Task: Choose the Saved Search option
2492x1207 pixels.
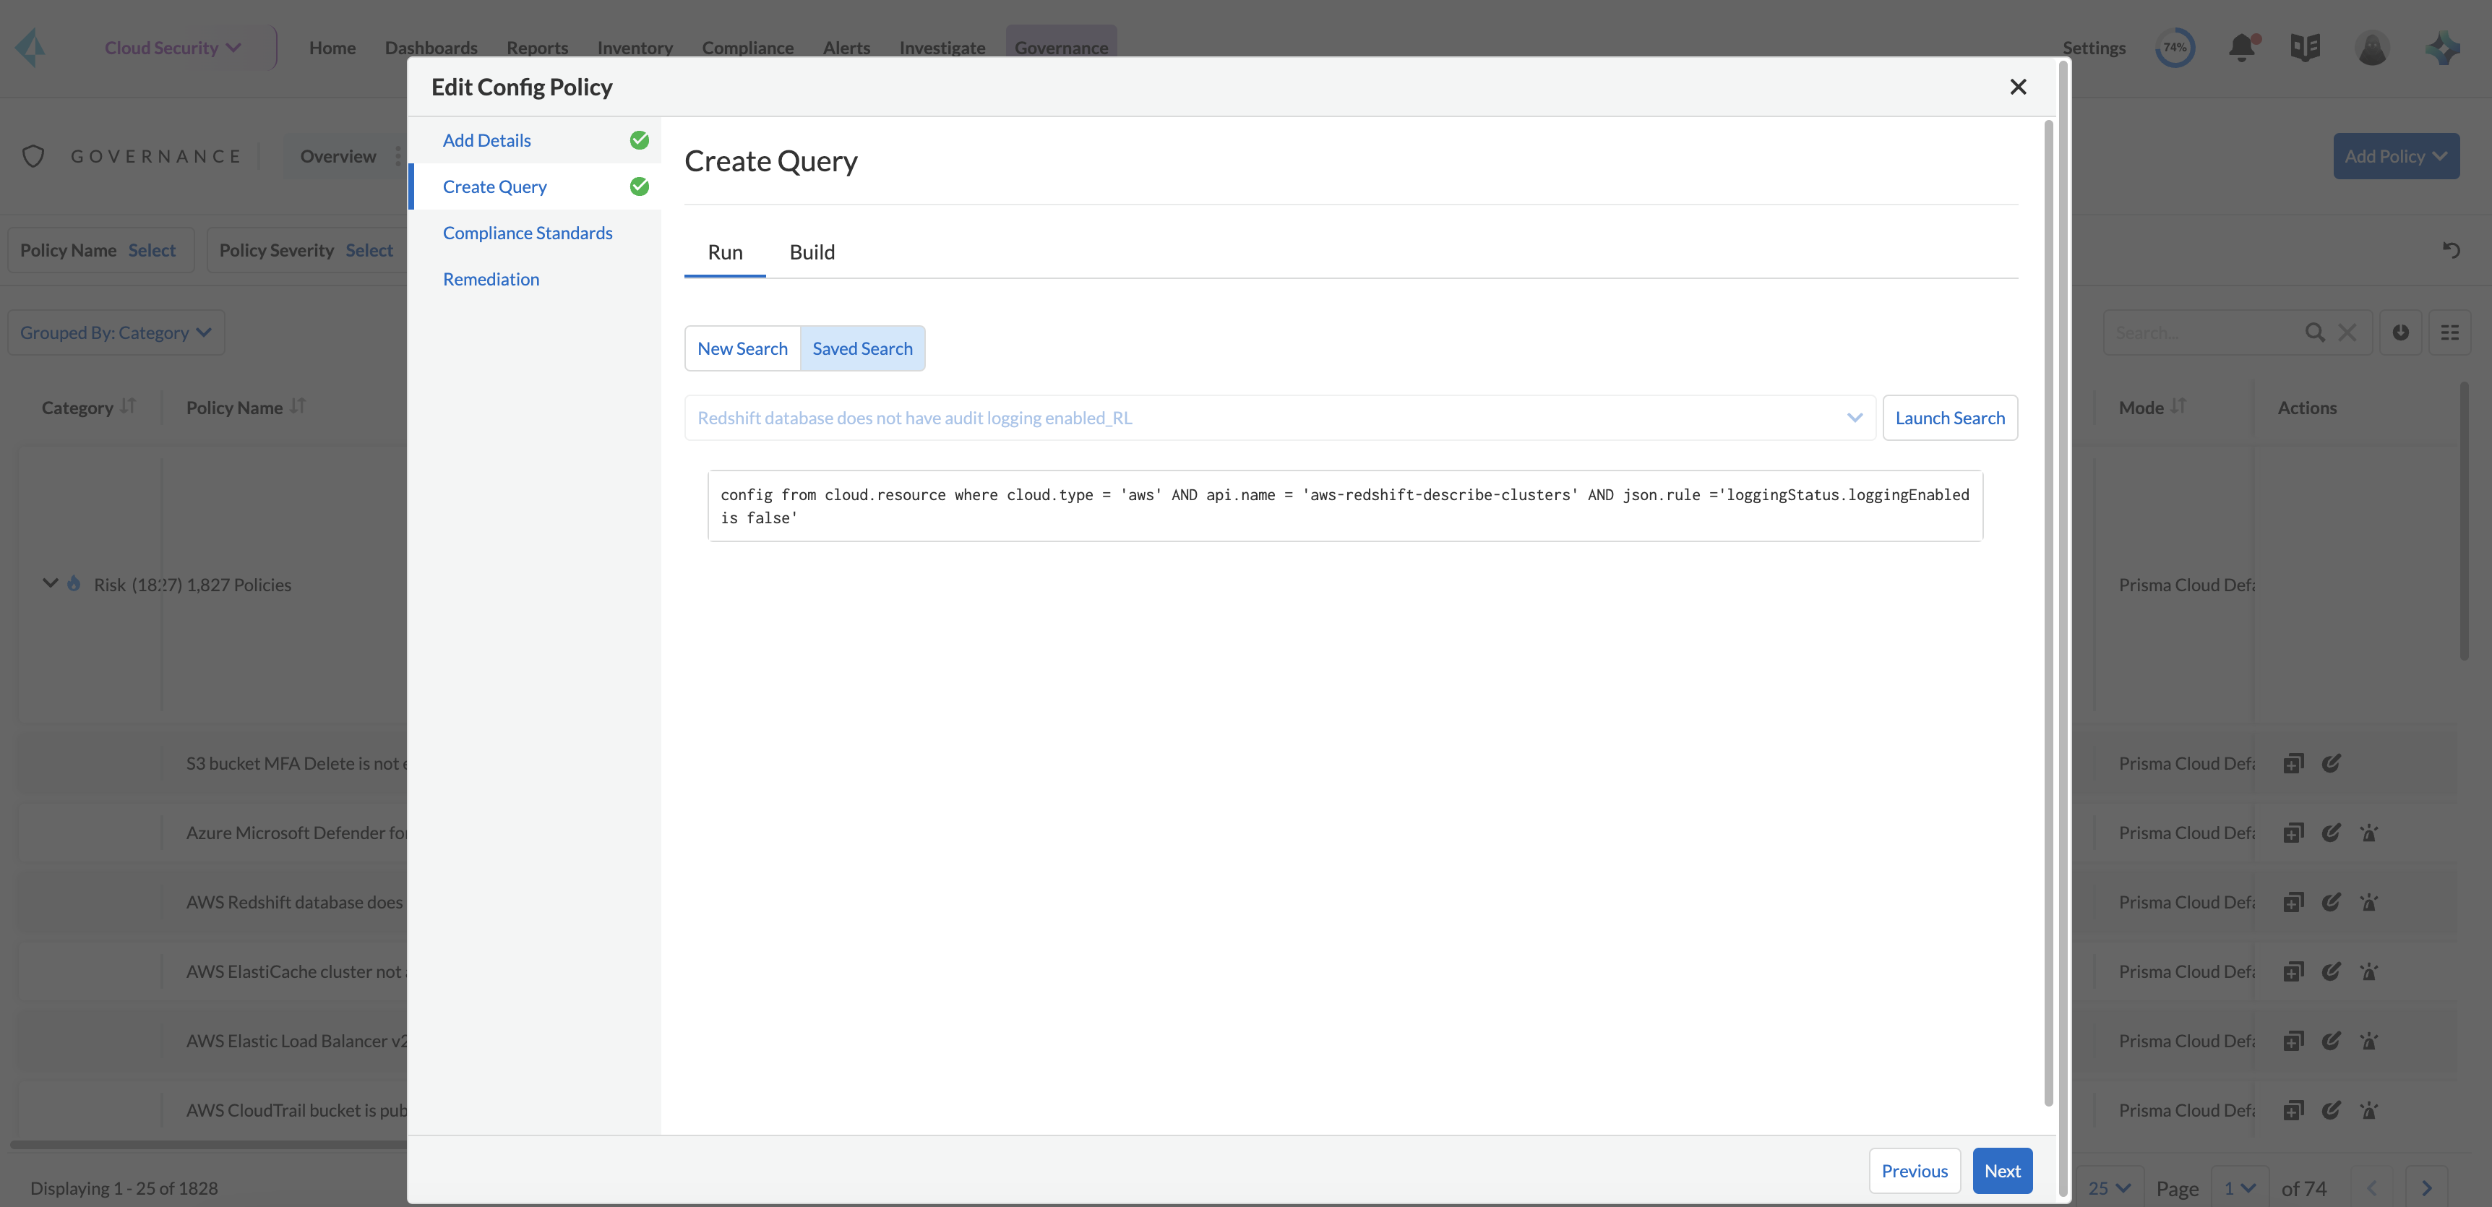Action: point(862,348)
